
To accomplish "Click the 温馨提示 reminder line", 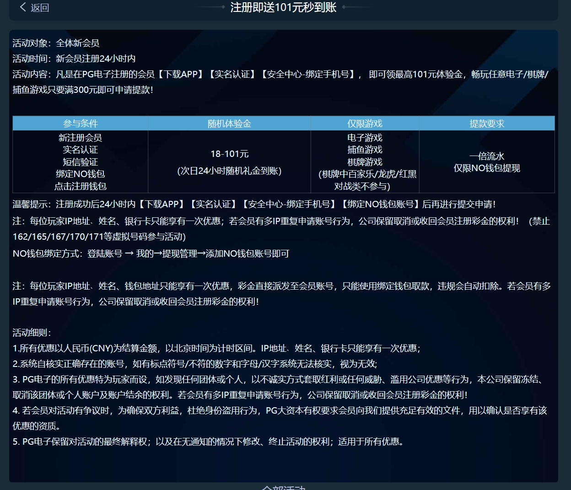I will (x=254, y=204).
